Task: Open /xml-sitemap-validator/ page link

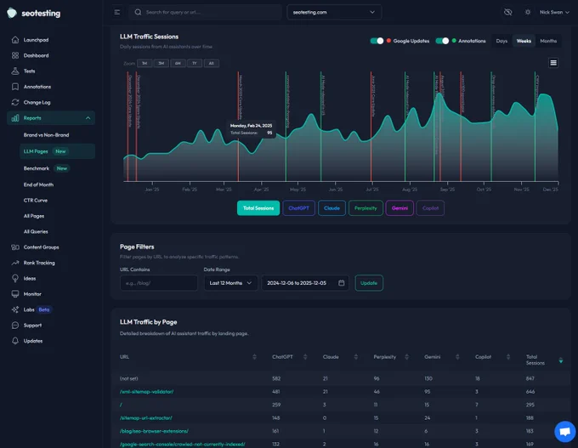Action: click(x=146, y=392)
